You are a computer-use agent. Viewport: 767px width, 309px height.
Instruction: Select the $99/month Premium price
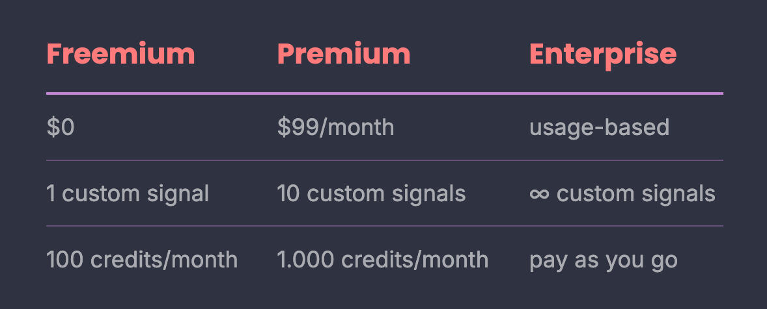[335, 127]
